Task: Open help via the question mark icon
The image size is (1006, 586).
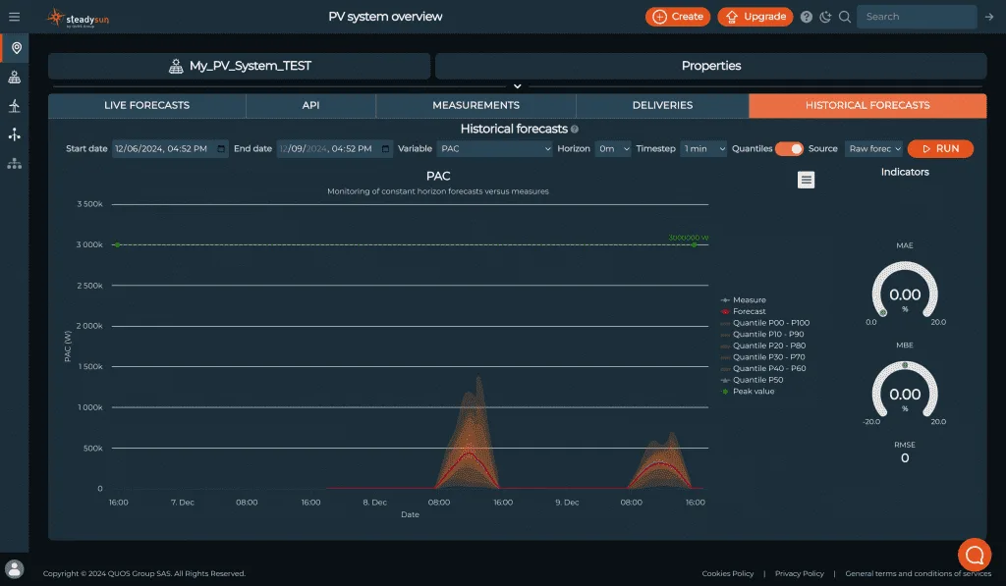Action: click(808, 17)
